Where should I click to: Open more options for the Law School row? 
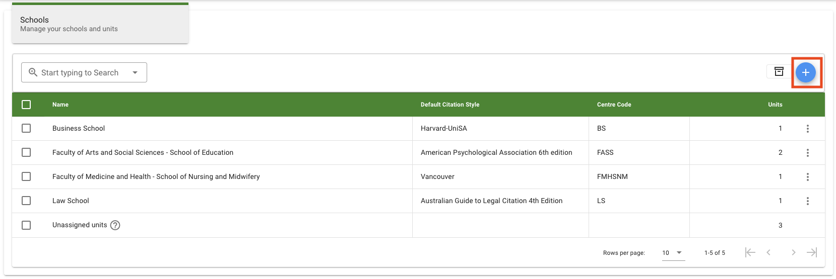point(807,201)
